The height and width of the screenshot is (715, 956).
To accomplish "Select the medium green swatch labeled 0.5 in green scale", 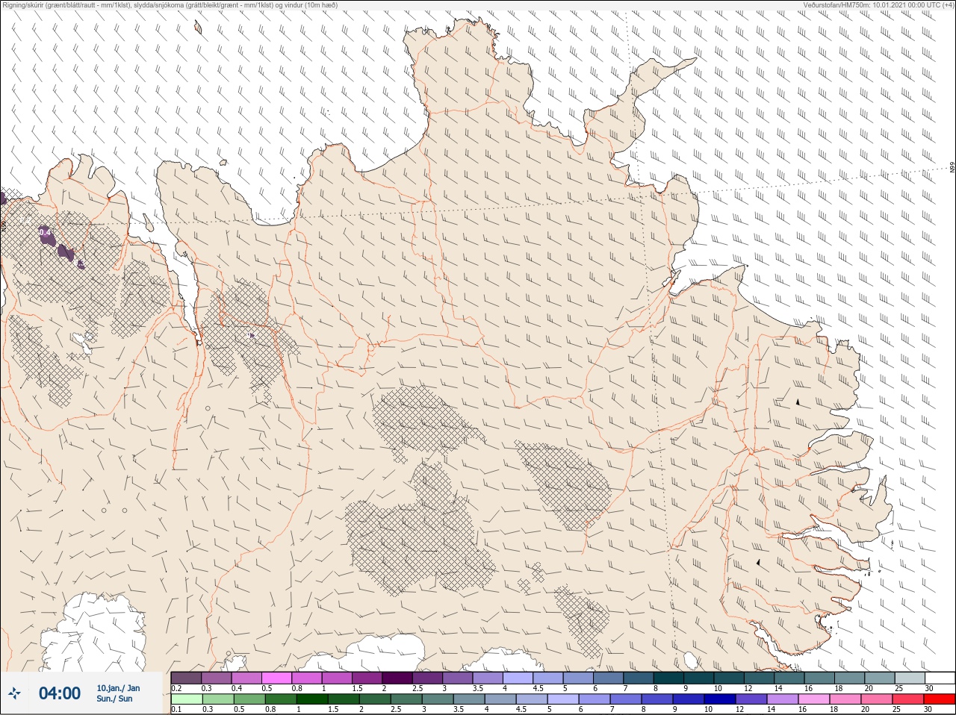I will pyautogui.click(x=249, y=699).
